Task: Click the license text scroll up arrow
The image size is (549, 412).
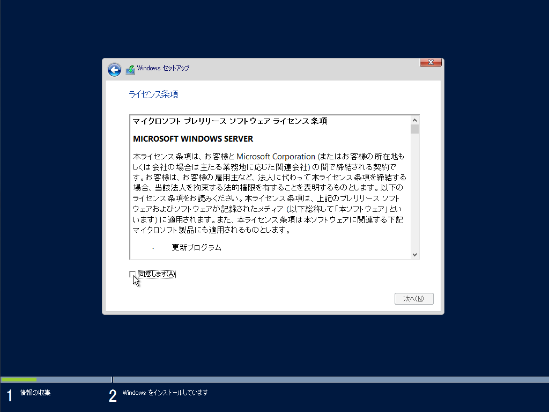Action: [414, 120]
